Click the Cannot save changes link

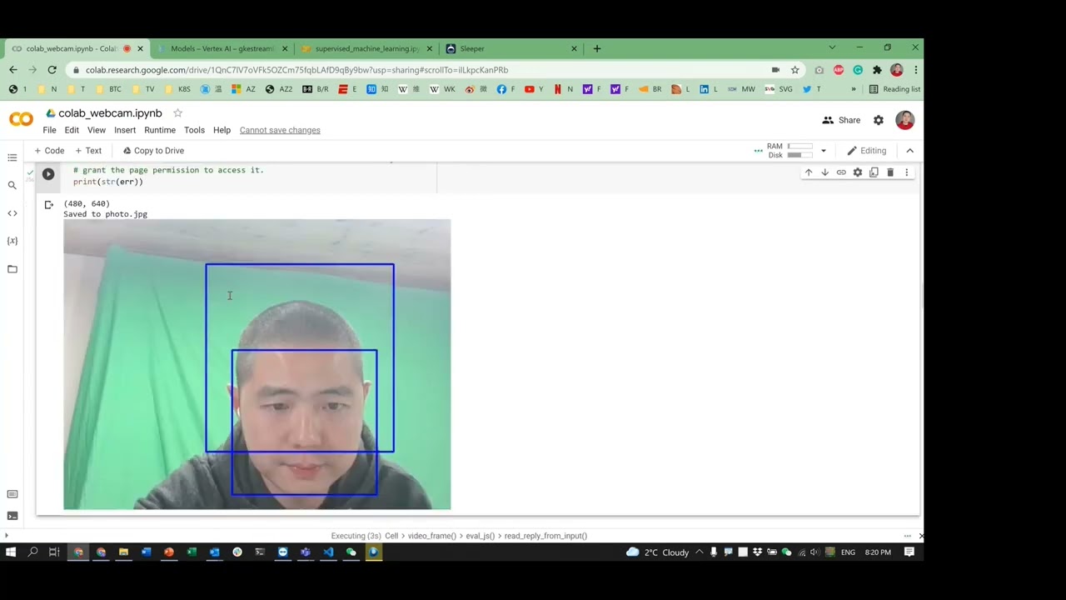click(280, 130)
